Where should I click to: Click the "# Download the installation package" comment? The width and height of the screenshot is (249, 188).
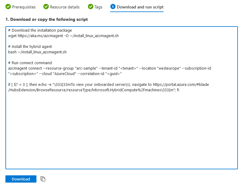pos(40,30)
